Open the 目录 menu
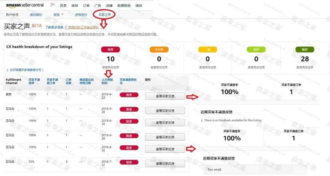Image resolution: width=330 pixels, height=176 pixels. pos(63,6)
